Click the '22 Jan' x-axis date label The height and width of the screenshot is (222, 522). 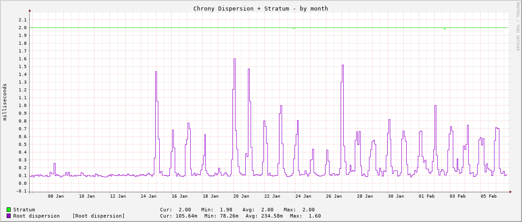coord(273,196)
